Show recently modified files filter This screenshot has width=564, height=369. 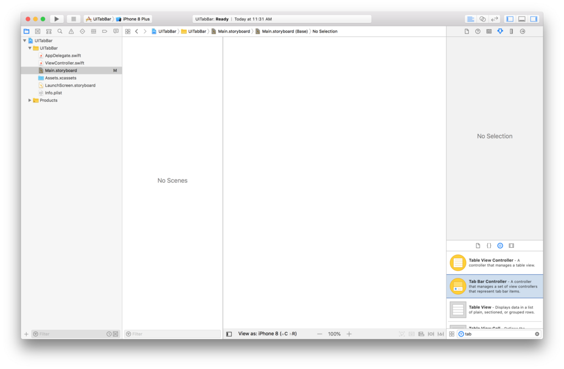click(109, 334)
